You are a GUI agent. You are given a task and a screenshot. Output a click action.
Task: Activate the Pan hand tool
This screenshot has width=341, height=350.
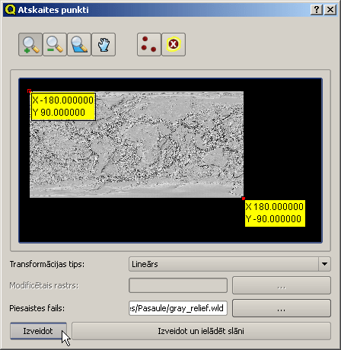coord(104,45)
